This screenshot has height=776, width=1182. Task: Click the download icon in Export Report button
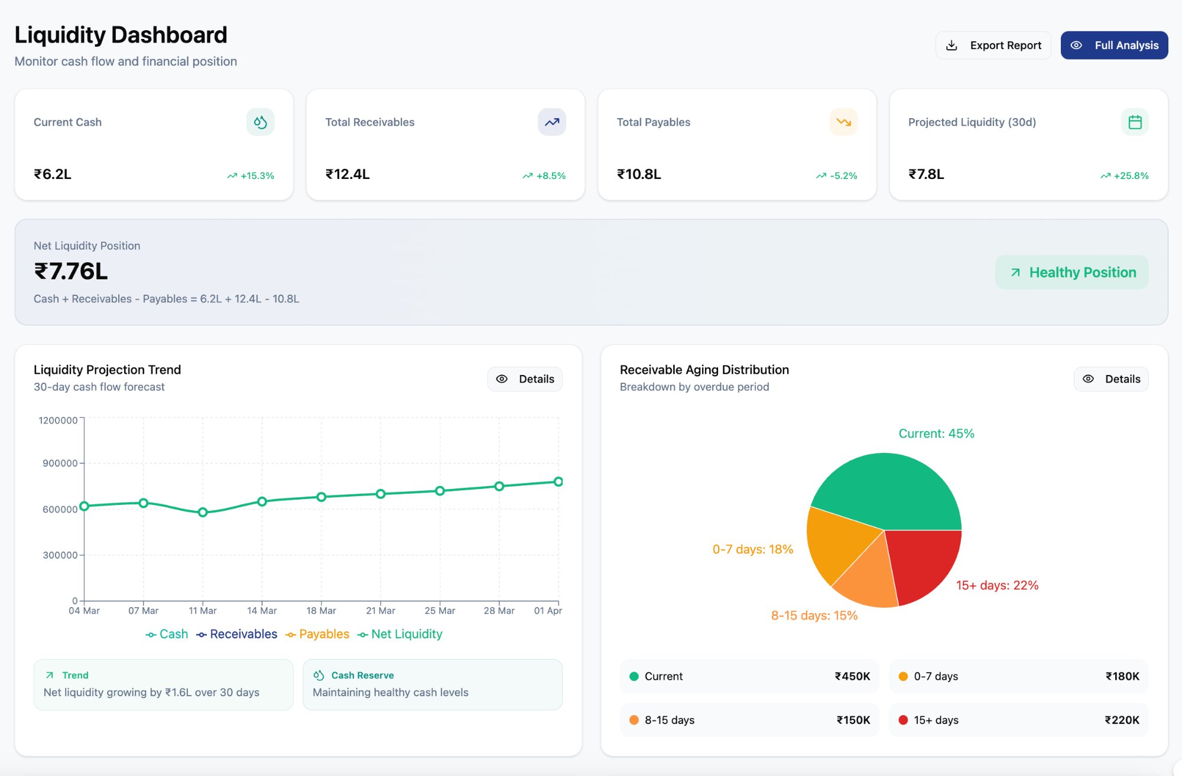952,44
